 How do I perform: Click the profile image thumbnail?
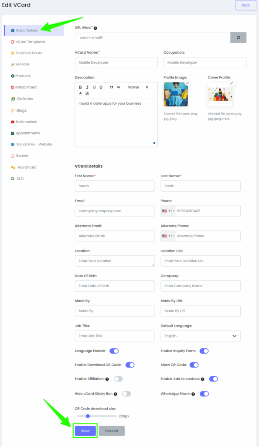176,95
